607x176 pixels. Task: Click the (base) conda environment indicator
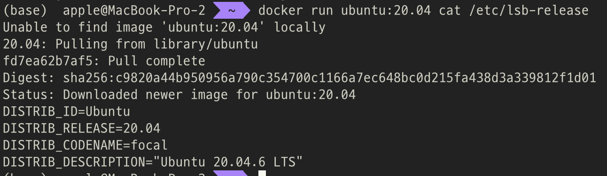tap(24, 10)
